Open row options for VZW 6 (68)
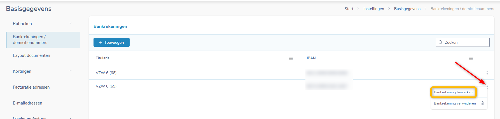500x119 pixels. point(487,73)
